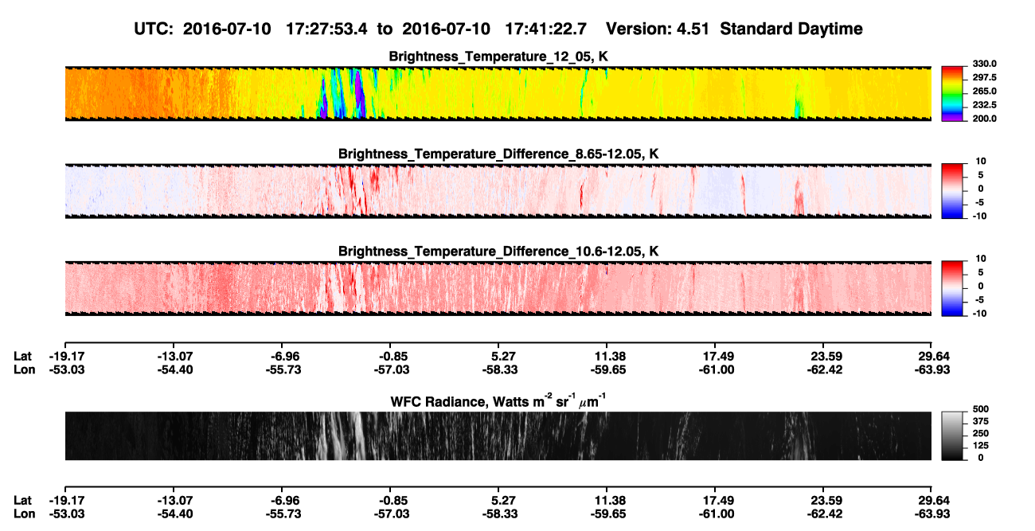Click the WFC Radiance panel title
The height and width of the screenshot is (531, 1035).
tap(498, 401)
